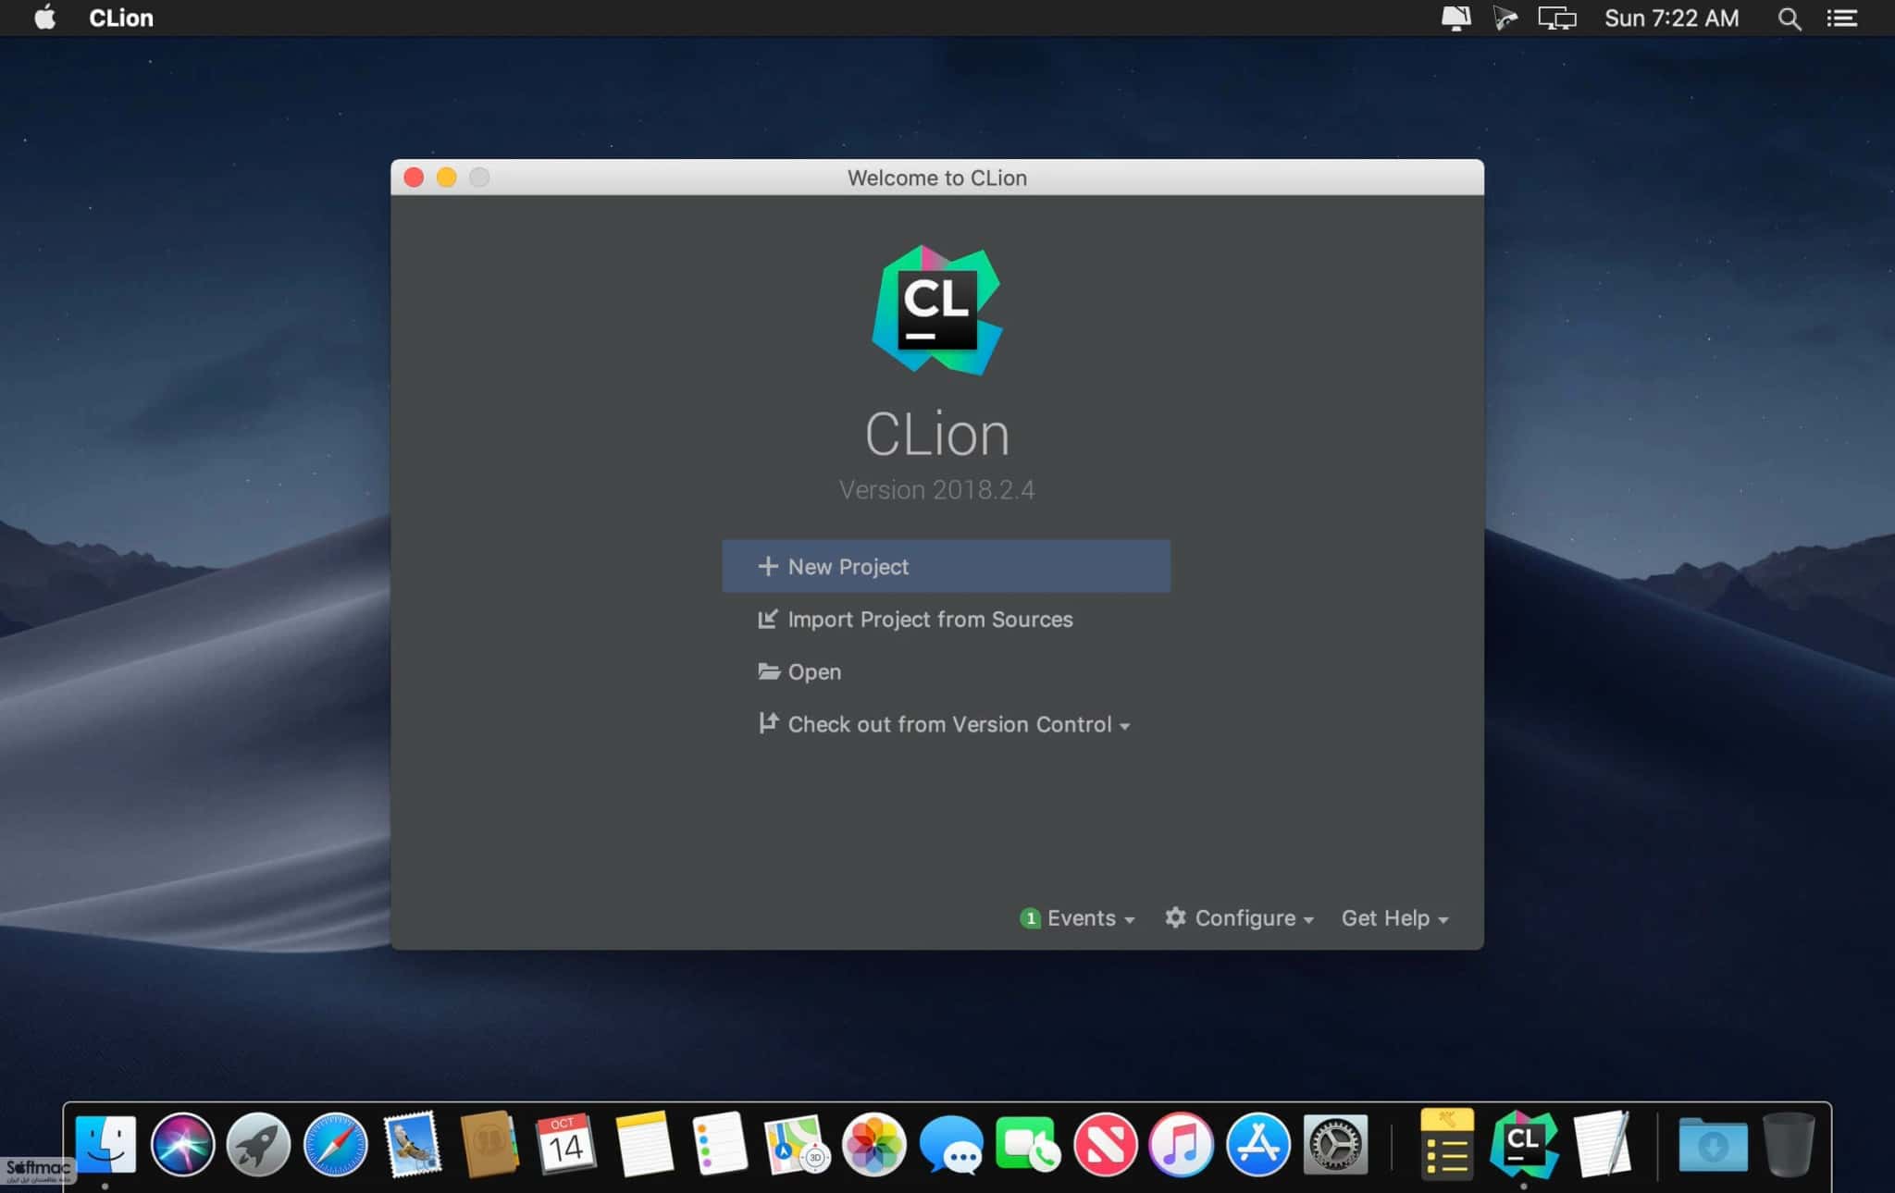Screen dimensions: 1895x1193
Task: Click the CLion icon in the Dock
Action: click(x=1523, y=1145)
